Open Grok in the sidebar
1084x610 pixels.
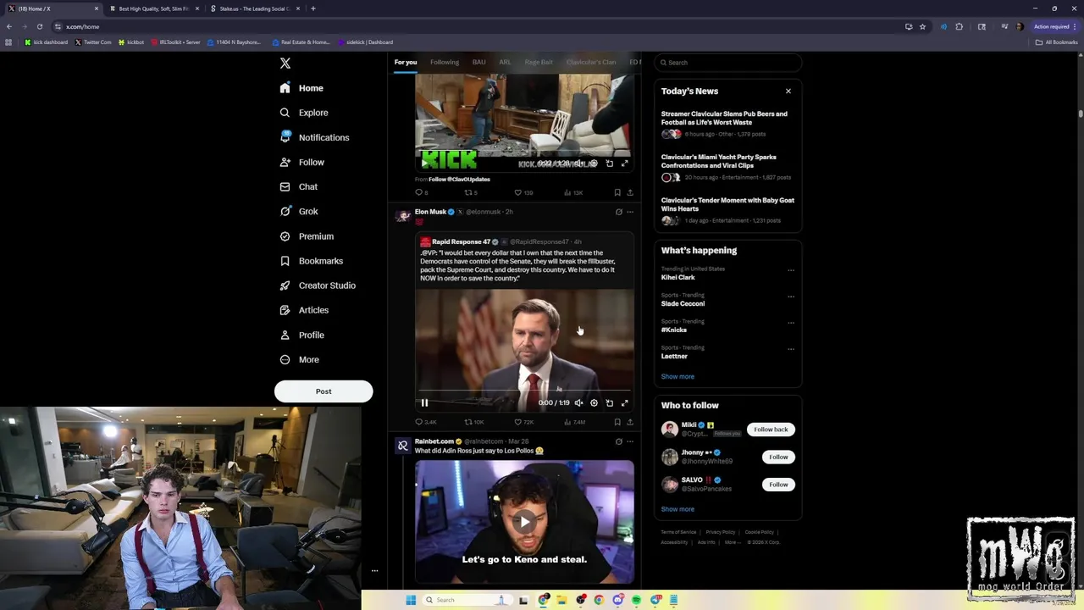point(299,211)
